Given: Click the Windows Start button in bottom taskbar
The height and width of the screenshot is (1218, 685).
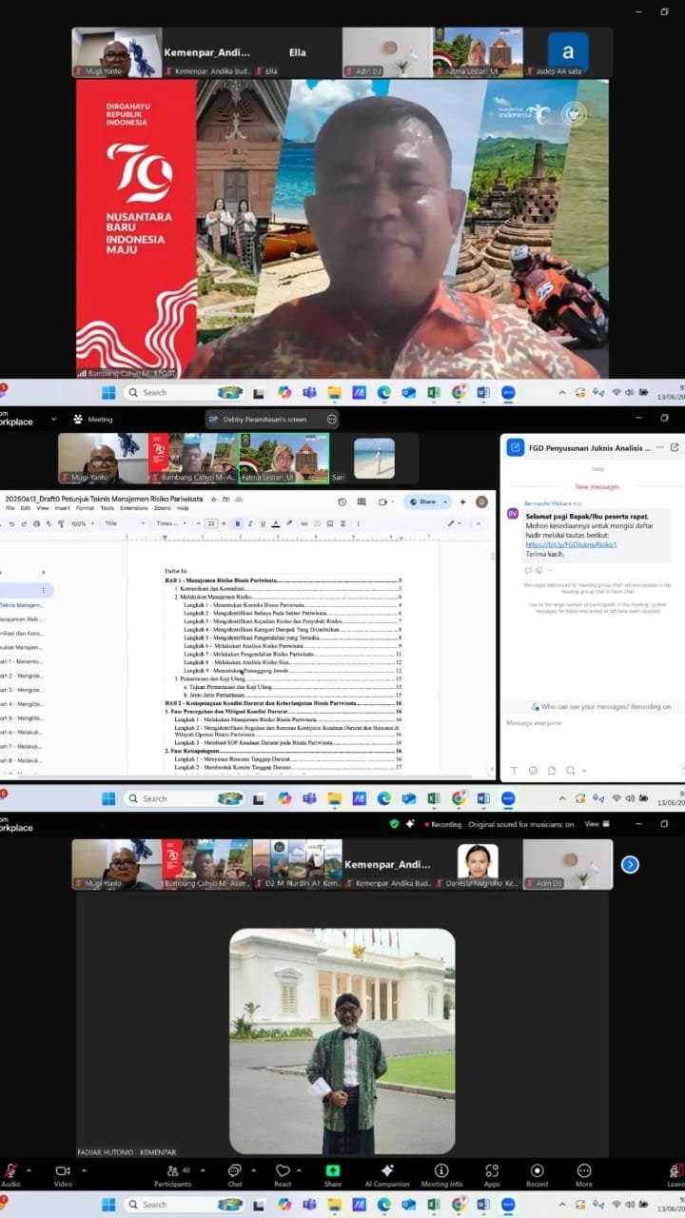Looking at the screenshot, I should click(108, 1205).
